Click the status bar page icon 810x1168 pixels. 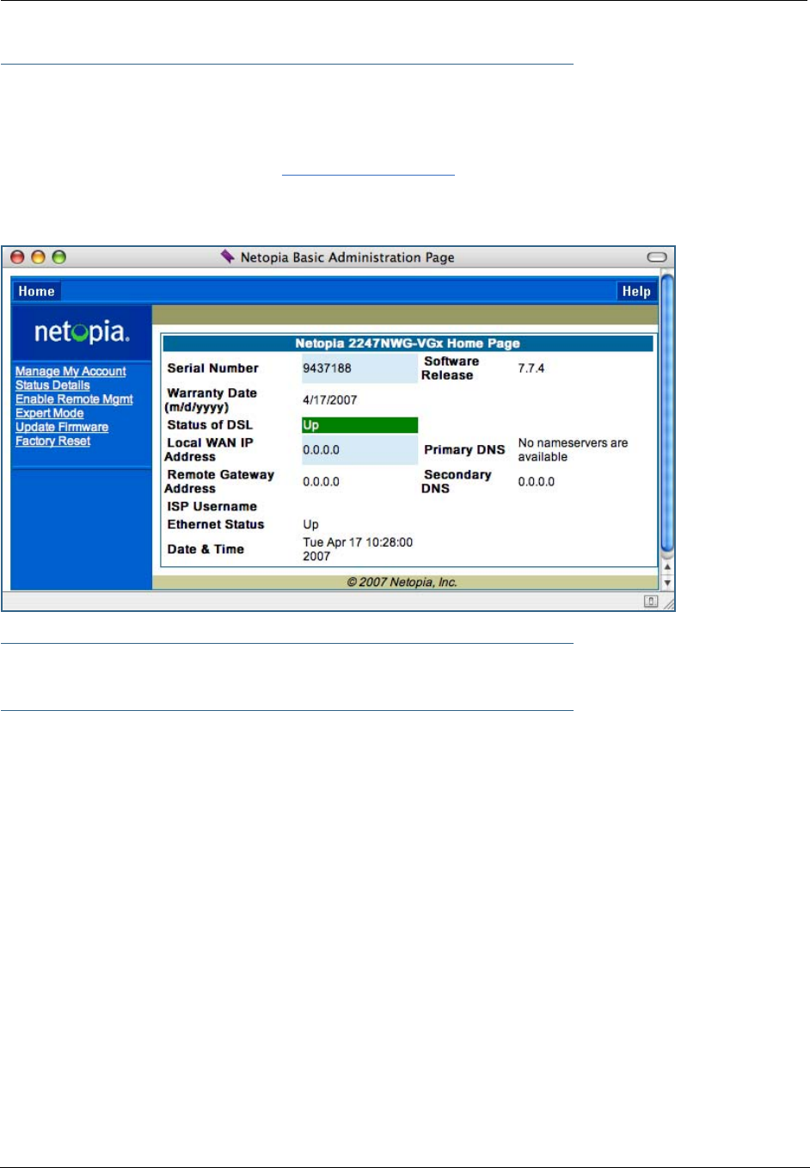(651, 602)
